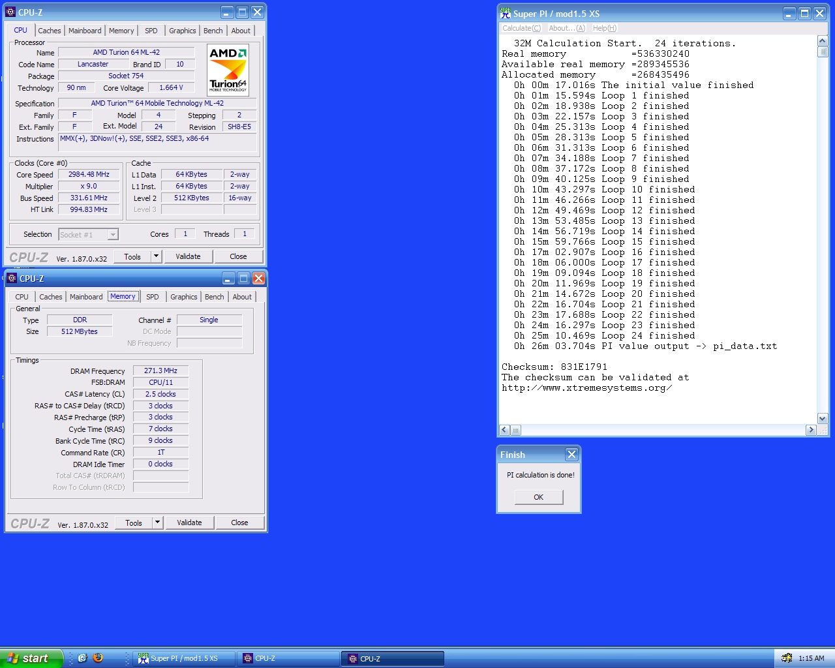
Task: Open the Windows start menu
Action: (x=31, y=658)
